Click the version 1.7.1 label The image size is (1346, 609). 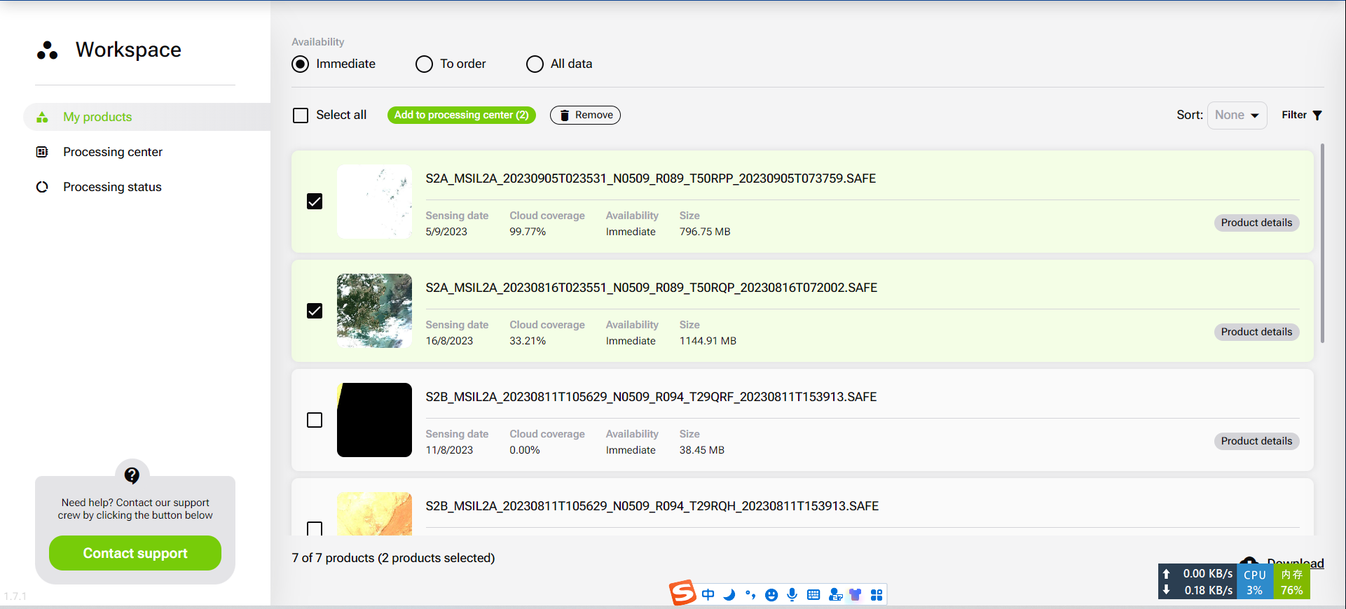point(15,596)
